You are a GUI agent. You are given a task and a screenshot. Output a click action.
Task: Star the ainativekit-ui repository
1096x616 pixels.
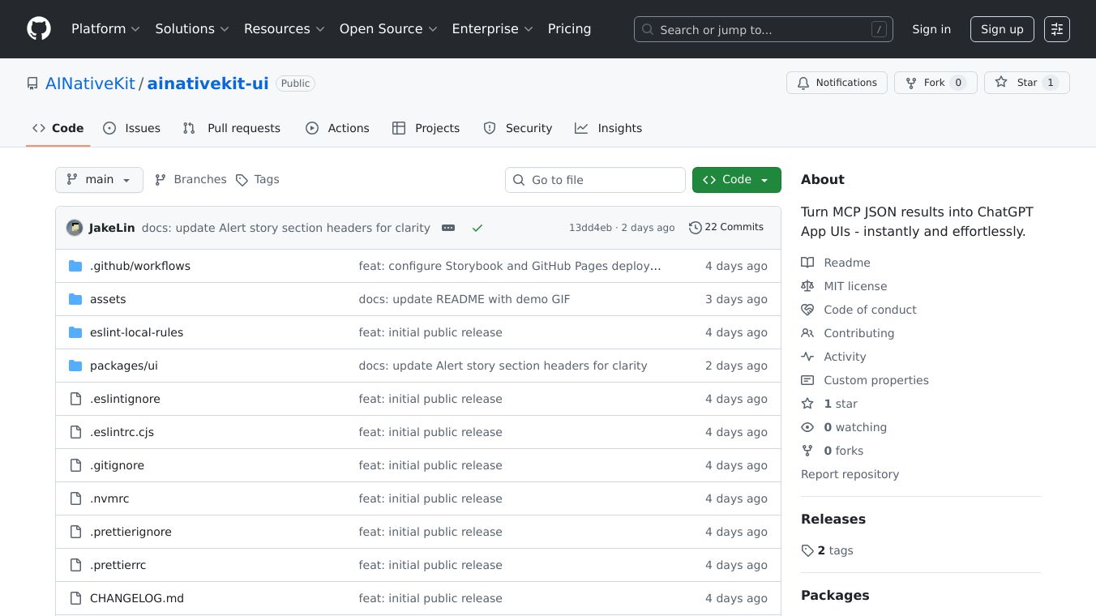1026,83
